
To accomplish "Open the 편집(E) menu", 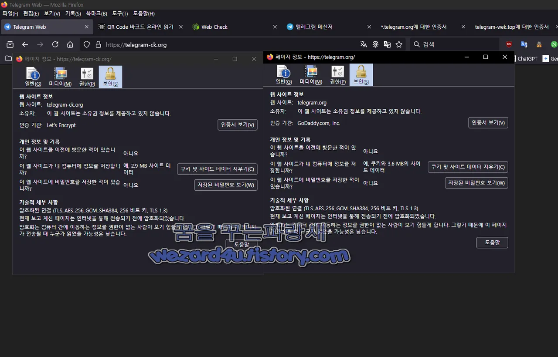I will 30,13.
